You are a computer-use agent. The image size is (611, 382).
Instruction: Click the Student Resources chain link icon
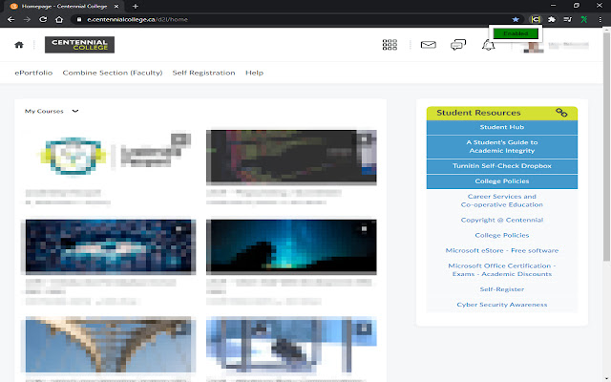point(561,113)
